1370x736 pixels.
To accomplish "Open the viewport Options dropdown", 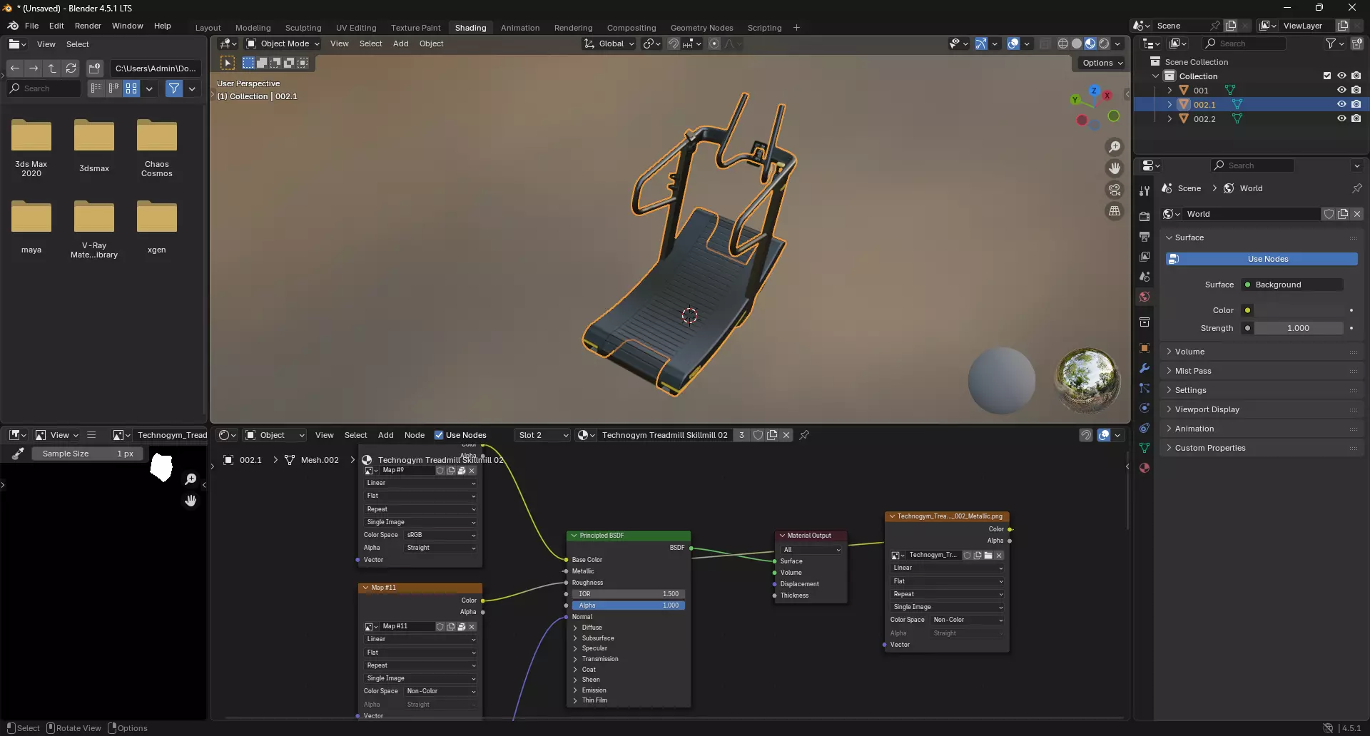I will [1102, 63].
